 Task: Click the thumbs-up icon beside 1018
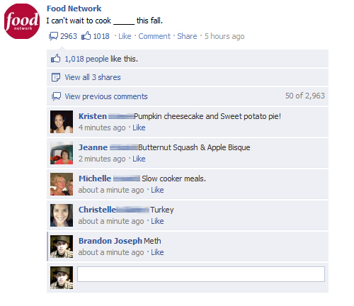86,35
